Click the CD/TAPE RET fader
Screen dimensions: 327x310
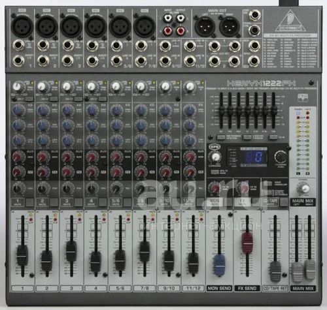(x=275, y=271)
